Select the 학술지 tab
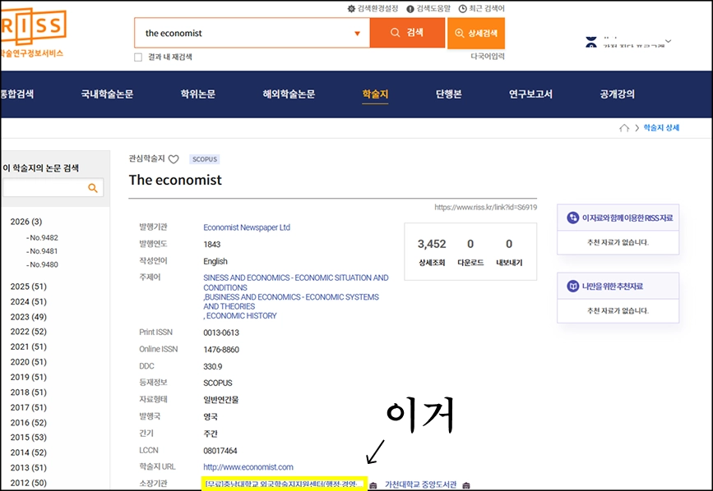 tap(375, 94)
